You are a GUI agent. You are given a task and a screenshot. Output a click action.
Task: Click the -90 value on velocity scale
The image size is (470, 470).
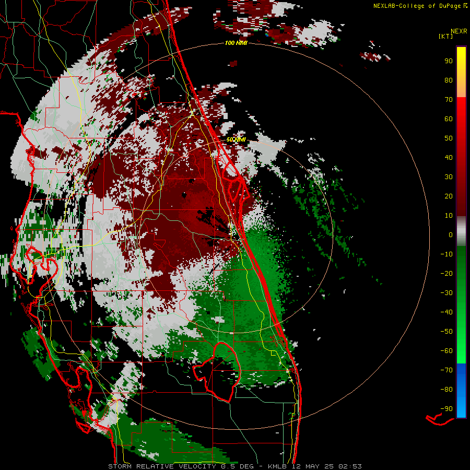coord(446,408)
